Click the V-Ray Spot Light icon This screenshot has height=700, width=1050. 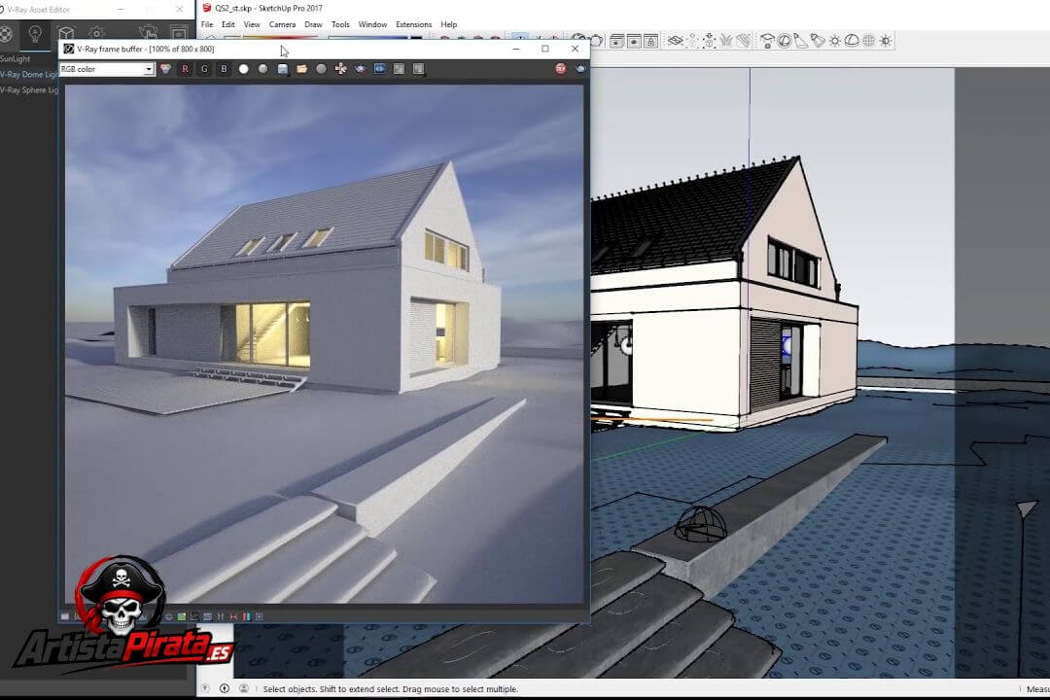[x=801, y=41]
